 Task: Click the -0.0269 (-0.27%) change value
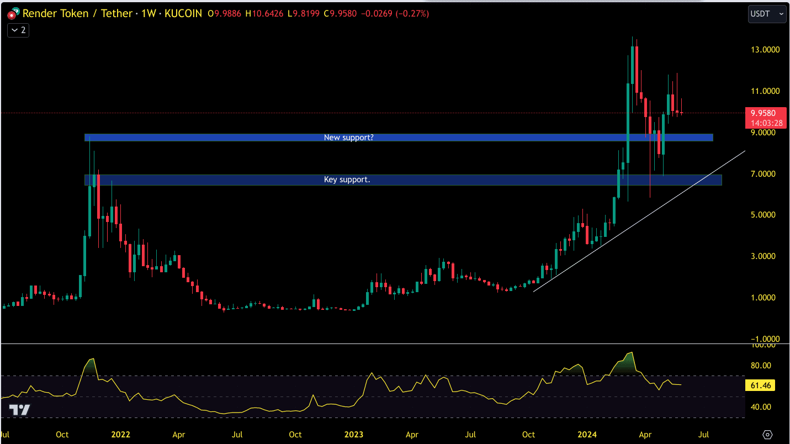(x=395, y=13)
